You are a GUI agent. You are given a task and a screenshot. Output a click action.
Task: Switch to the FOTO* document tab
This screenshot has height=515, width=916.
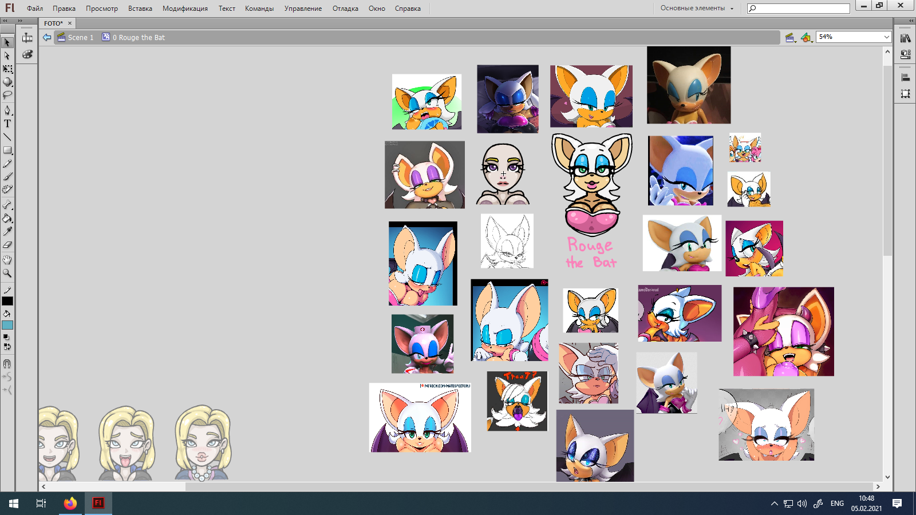point(54,23)
